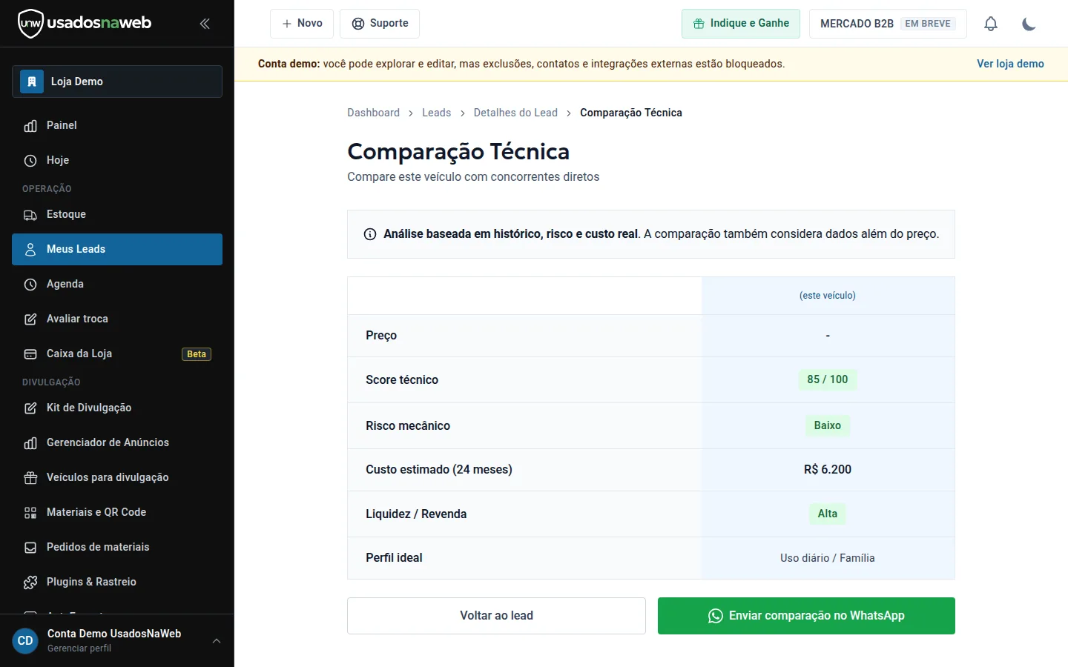Open Agenda from sidebar
1068x667 pixels.
tap(117, 284)
